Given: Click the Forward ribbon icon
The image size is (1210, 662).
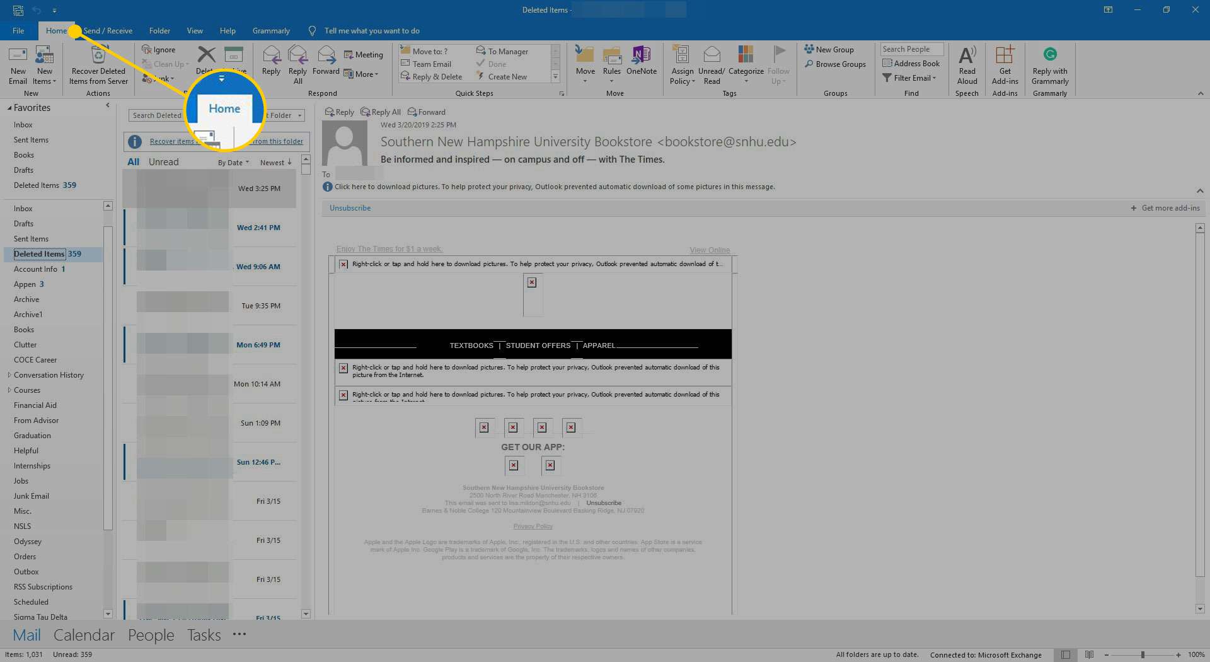Looking at the screenshot, I should click(x=326, y=55).
